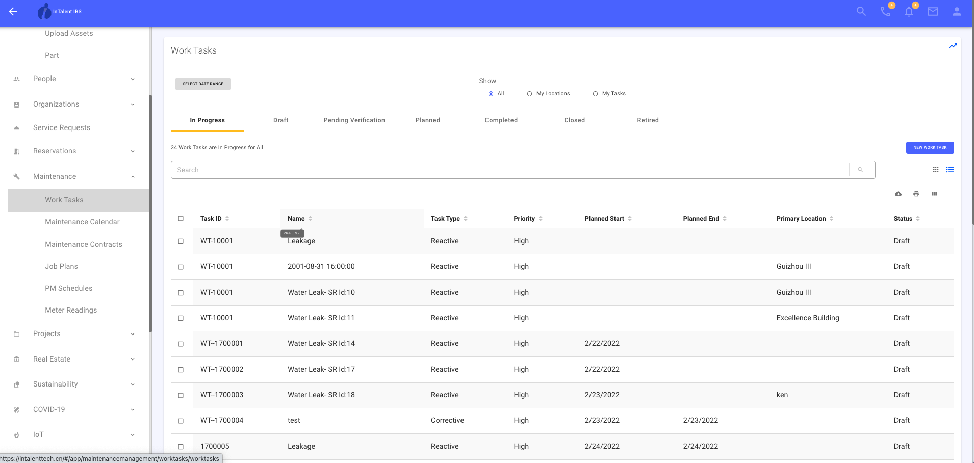Open the user profile icon
Image resolution: width=974 pixels, height=463 pixels.
click(x=957, y=11)
